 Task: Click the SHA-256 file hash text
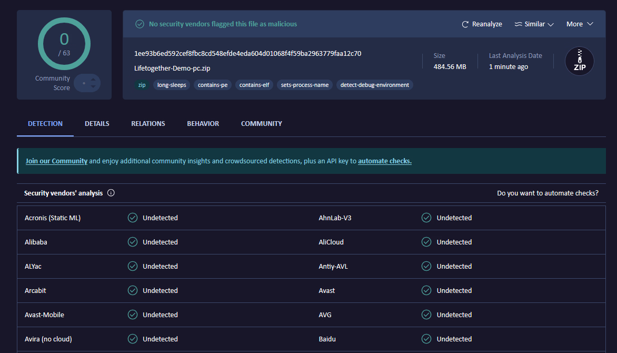pos(247,54)
